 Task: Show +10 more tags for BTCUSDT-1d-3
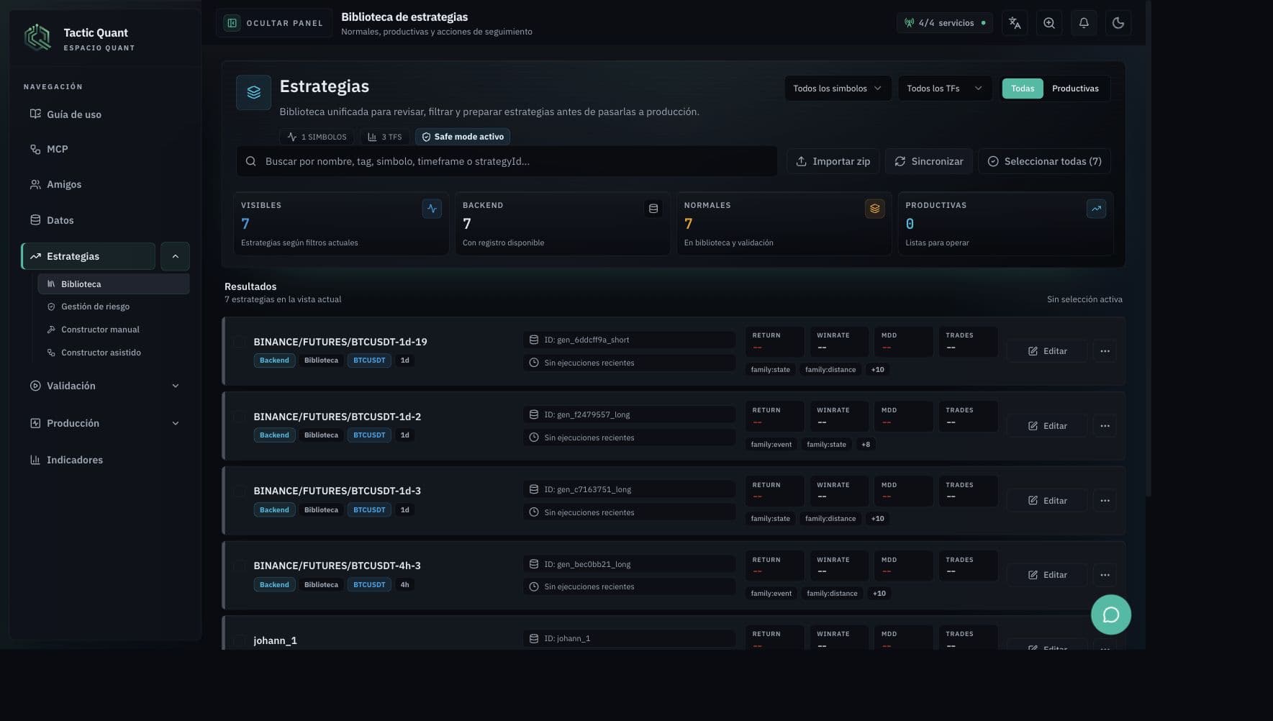878,519
